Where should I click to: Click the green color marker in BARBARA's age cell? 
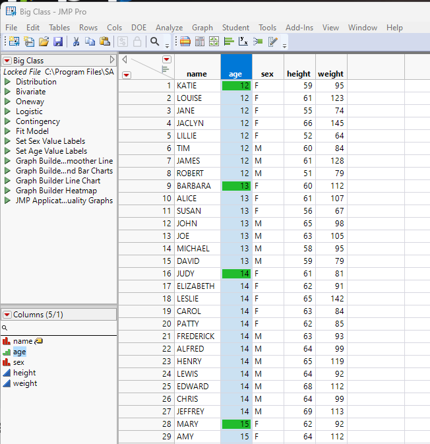click(231, 186)
